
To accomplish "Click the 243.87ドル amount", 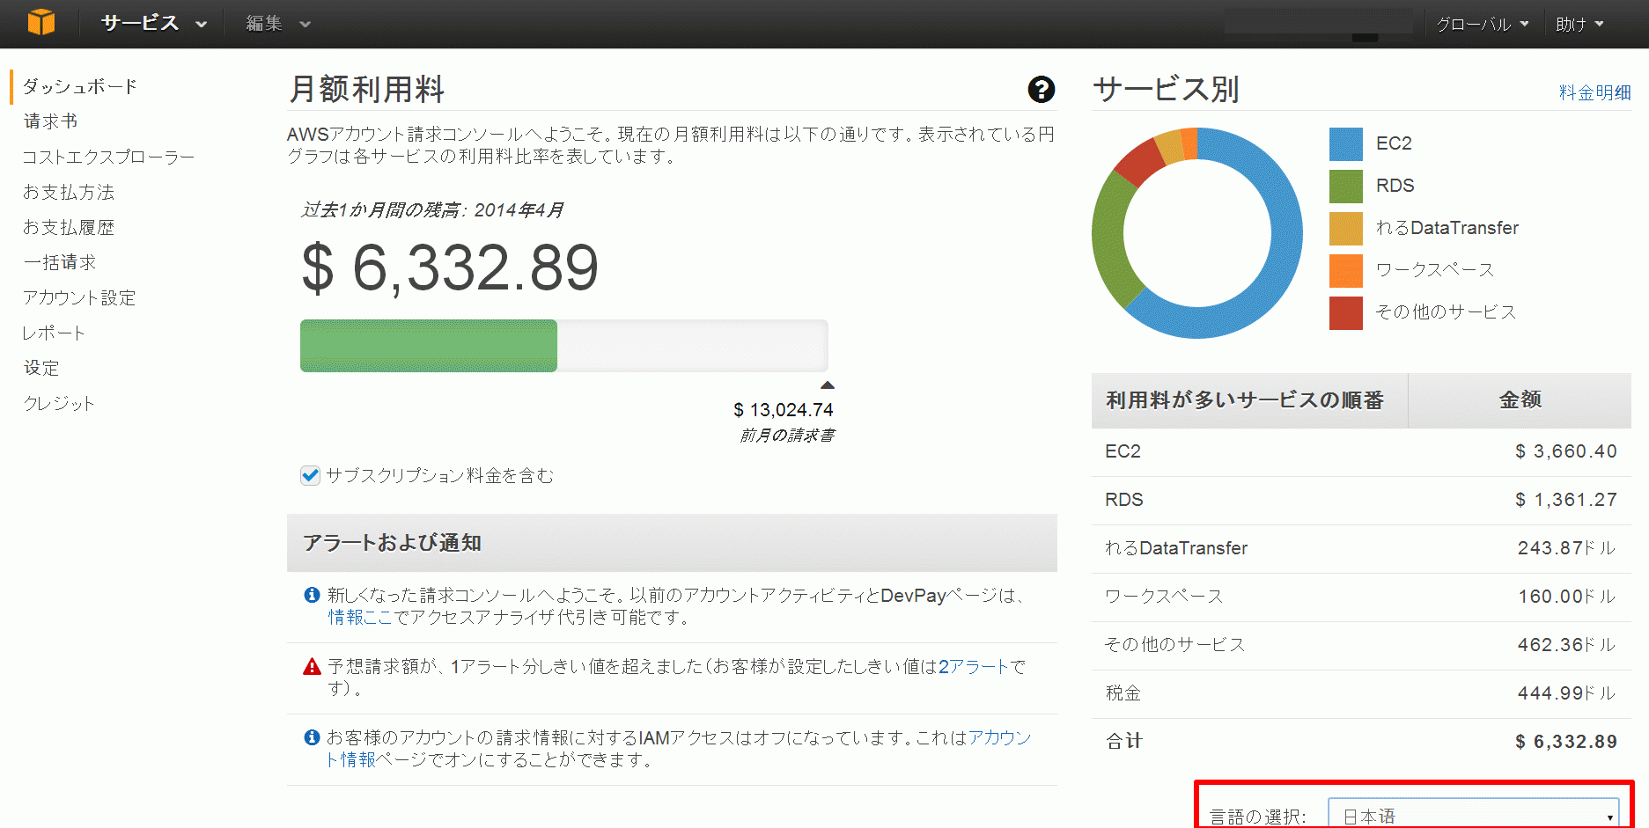I will [1567, 548].
